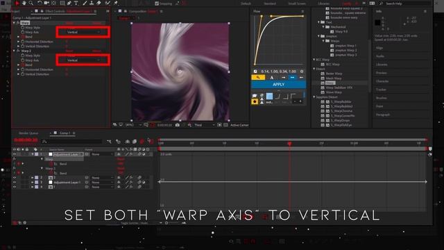Toggle Bend stopwatch under Warp 2 effect
Viewport: 444px width, 250px height.
[x=23, y=65]
